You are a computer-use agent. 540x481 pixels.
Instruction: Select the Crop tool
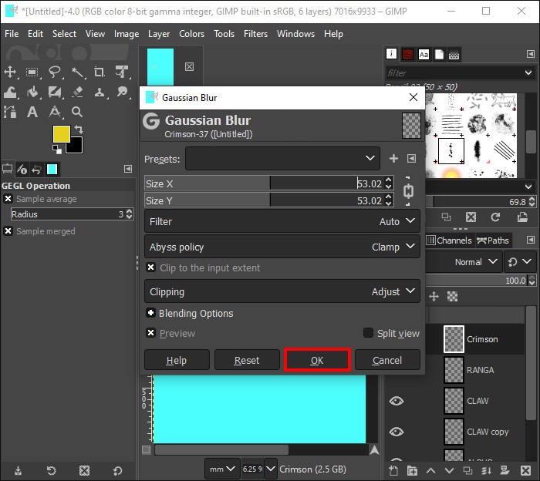point(100,72)
